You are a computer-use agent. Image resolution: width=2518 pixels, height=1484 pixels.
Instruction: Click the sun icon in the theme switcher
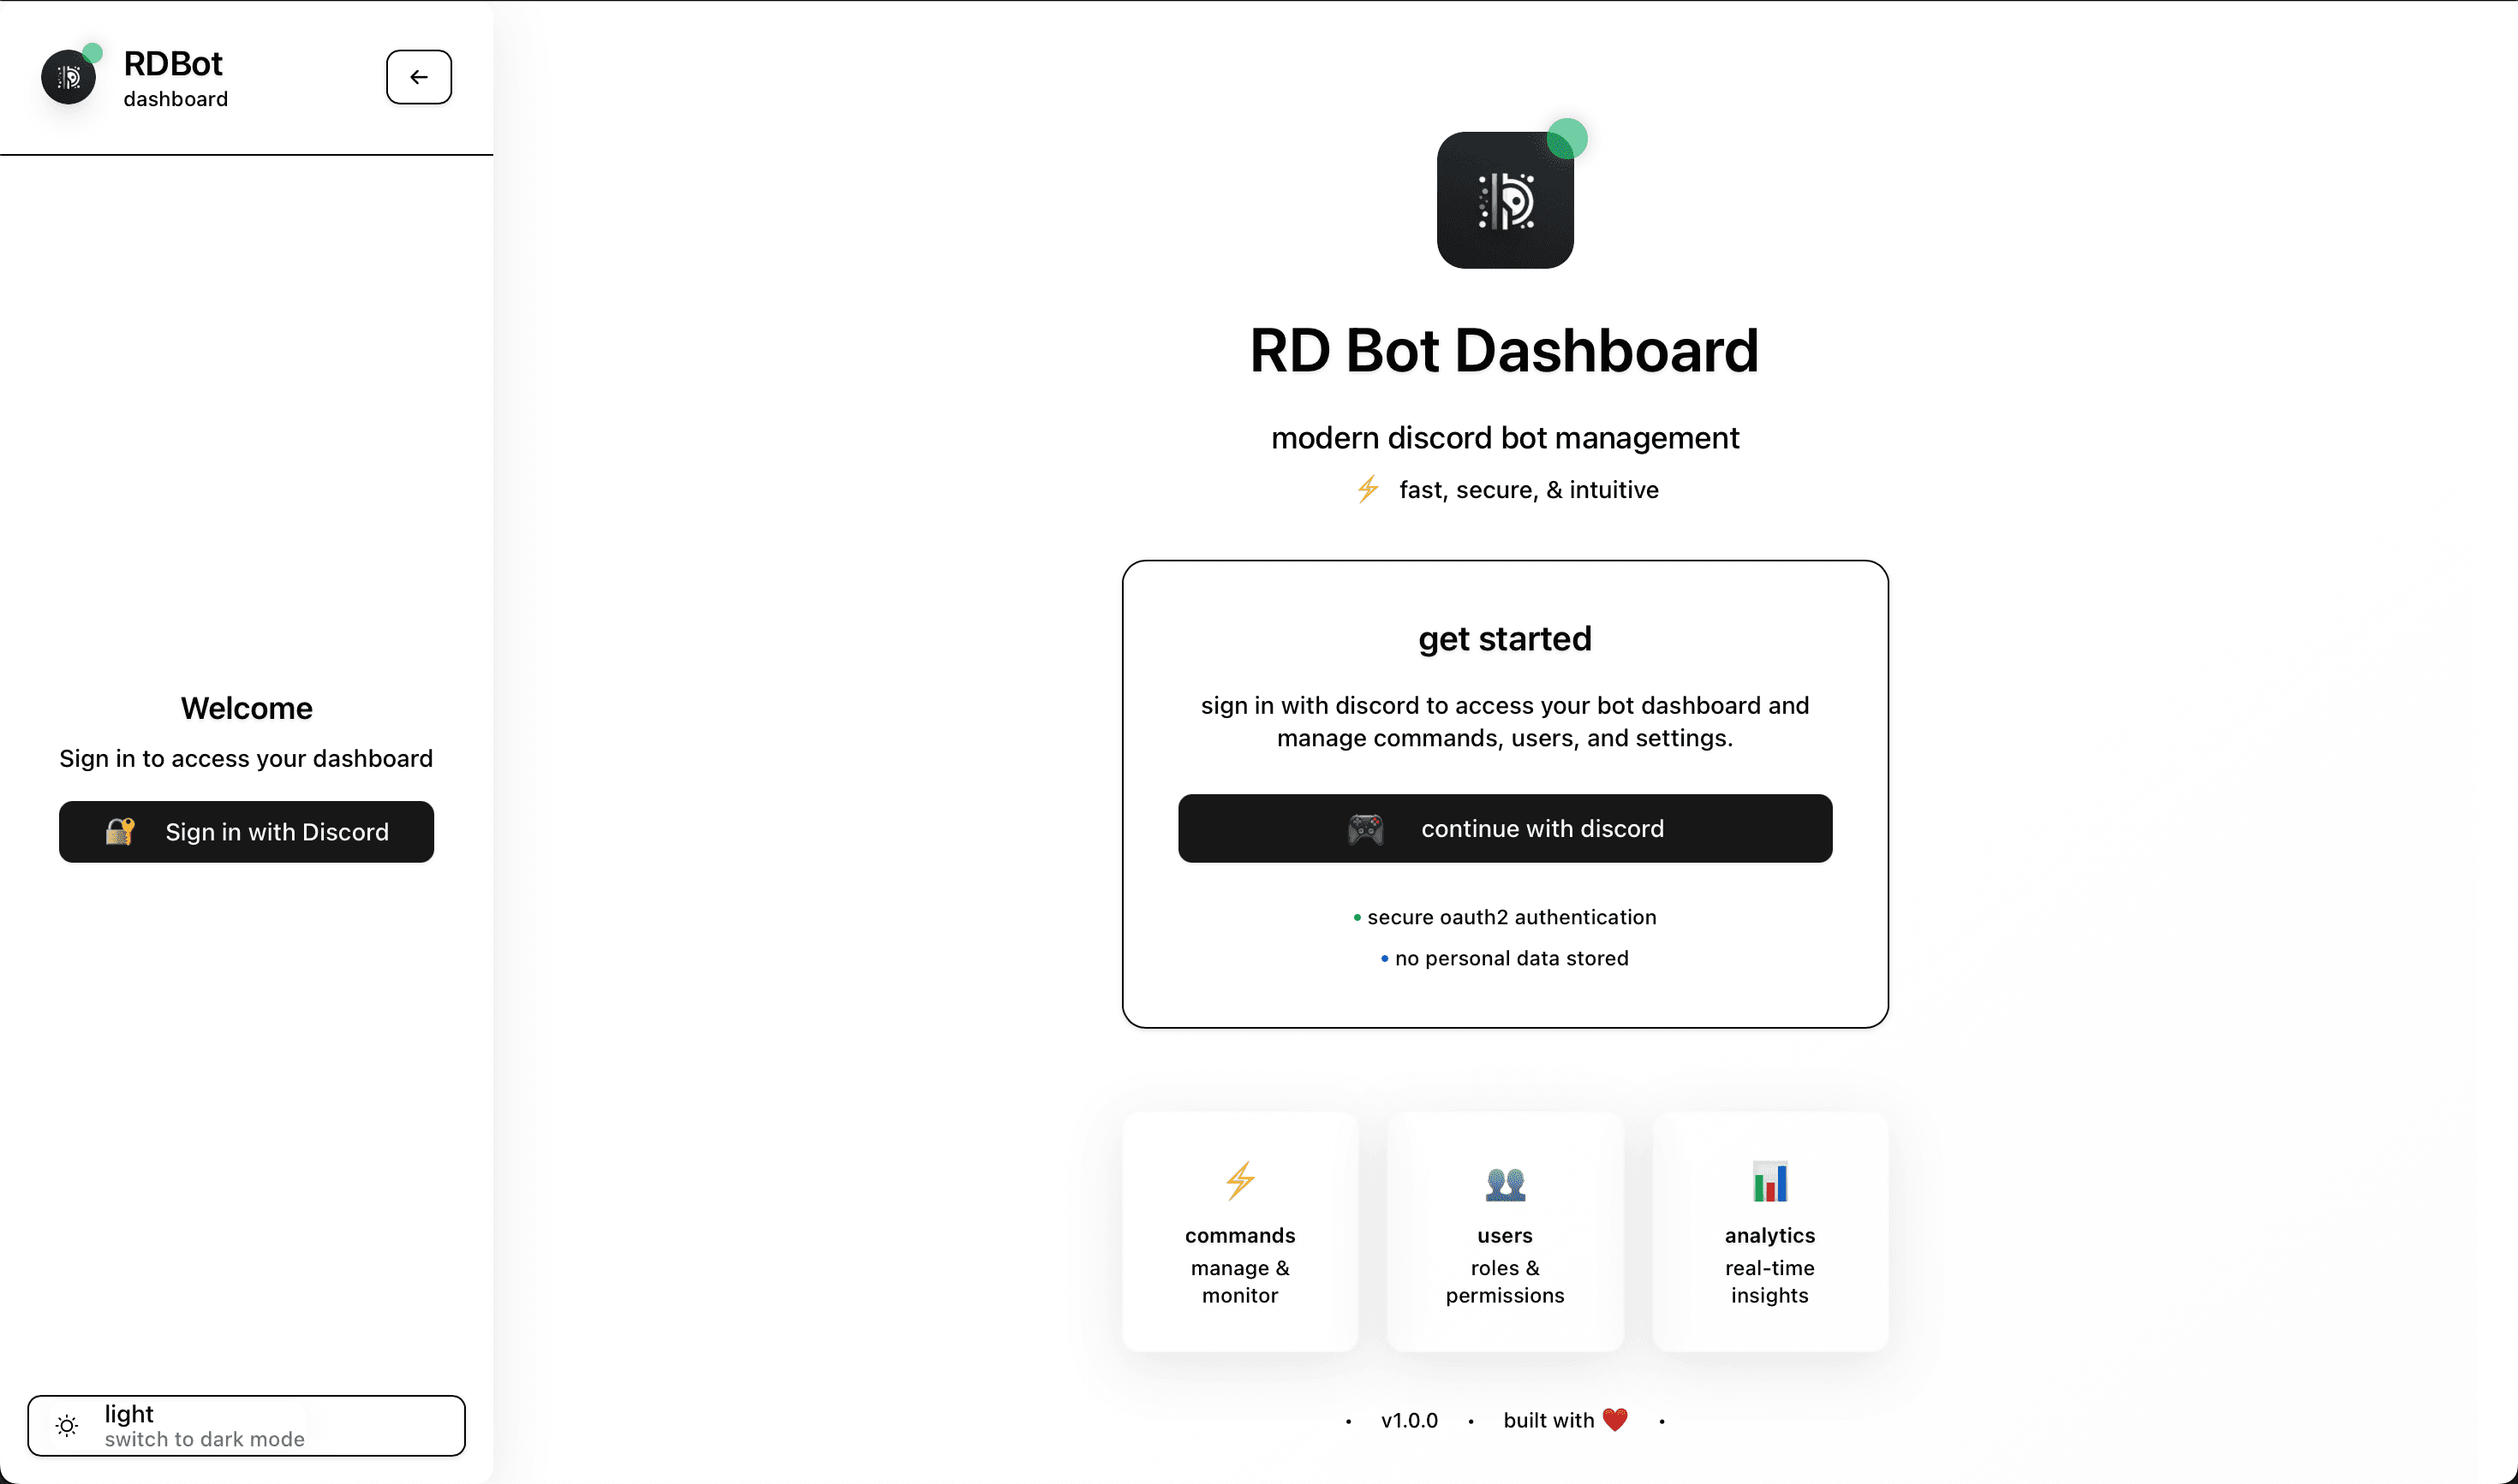coord(67,1425)
